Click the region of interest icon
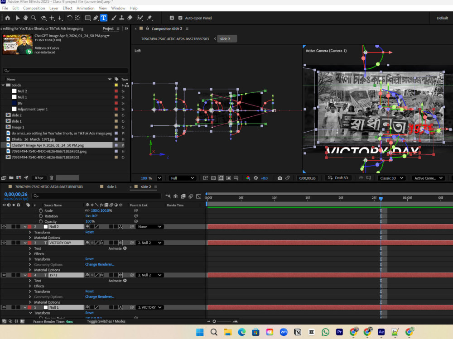The image size is (453, 339). pyautogui.click(x=228, y=178)
